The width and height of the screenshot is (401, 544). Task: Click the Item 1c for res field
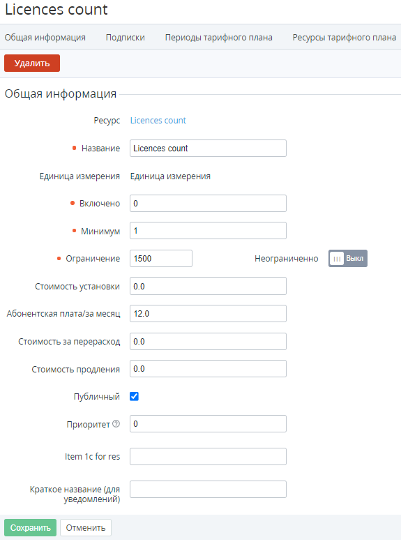208,457
